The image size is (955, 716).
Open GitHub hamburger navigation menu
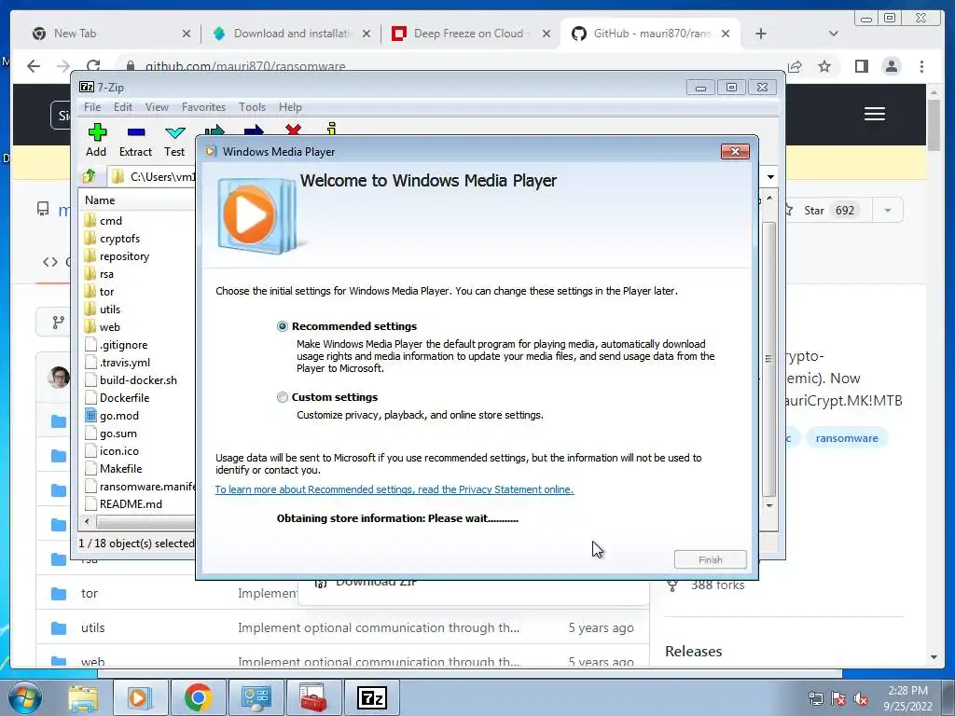pyautogui.click(x=875, y=114)
